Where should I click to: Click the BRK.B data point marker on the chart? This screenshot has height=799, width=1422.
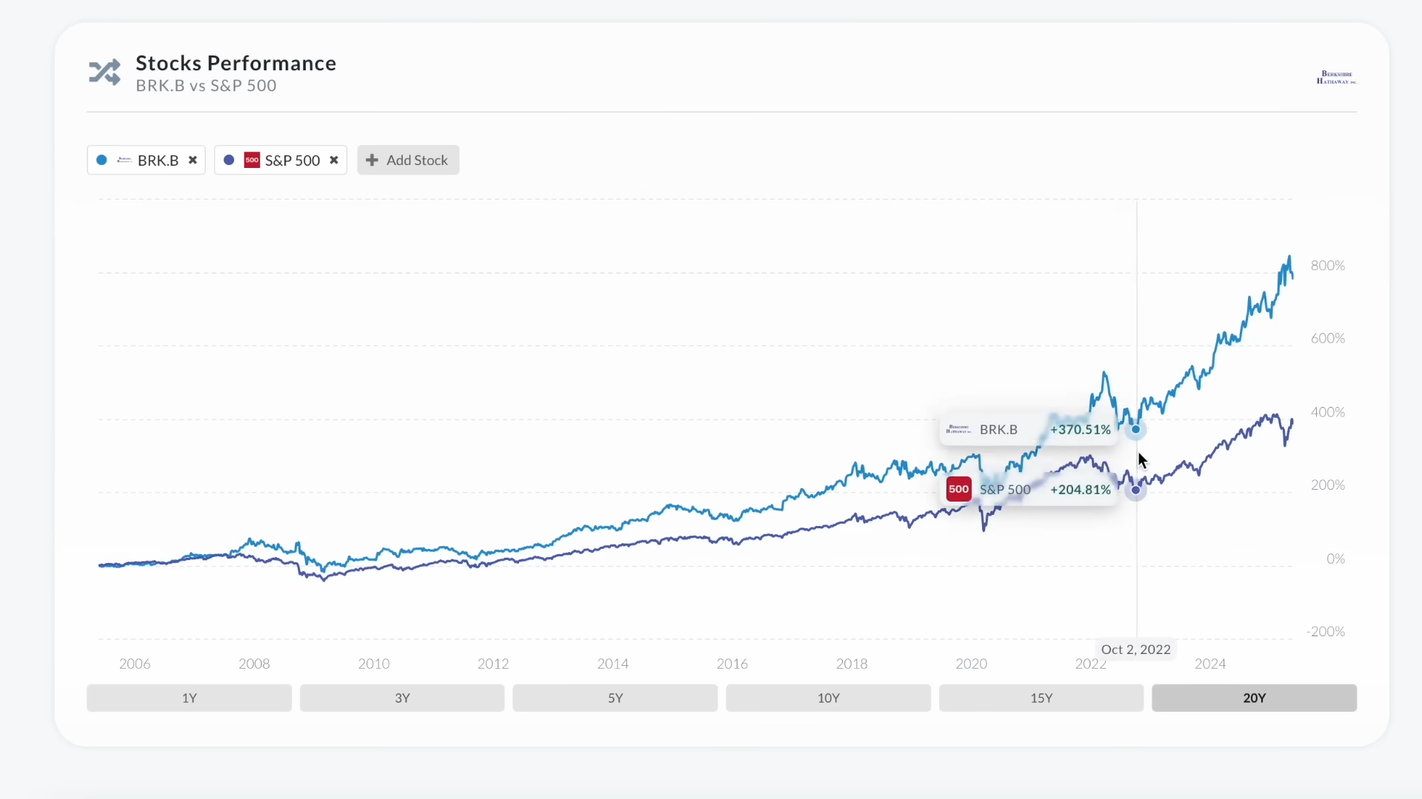point(1137,429)
